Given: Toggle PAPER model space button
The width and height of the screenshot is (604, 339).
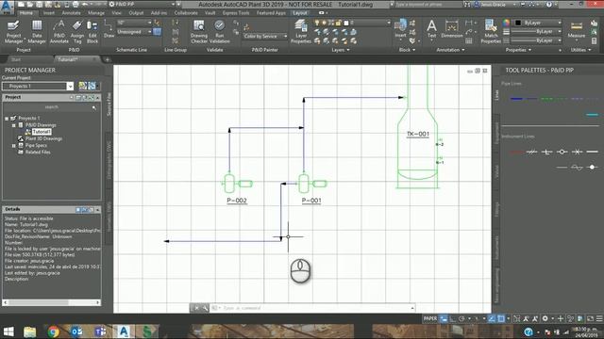Looking at the screenshot, I should [430, 318].
